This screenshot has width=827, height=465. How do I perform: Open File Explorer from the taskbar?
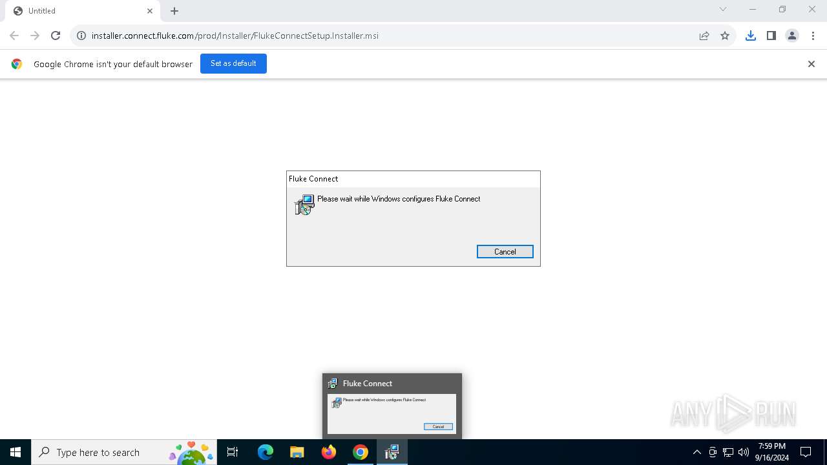click(x=297, y=452)
